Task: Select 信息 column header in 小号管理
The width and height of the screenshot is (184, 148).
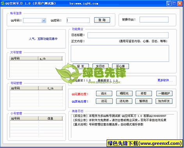Action: pos(50,118)
